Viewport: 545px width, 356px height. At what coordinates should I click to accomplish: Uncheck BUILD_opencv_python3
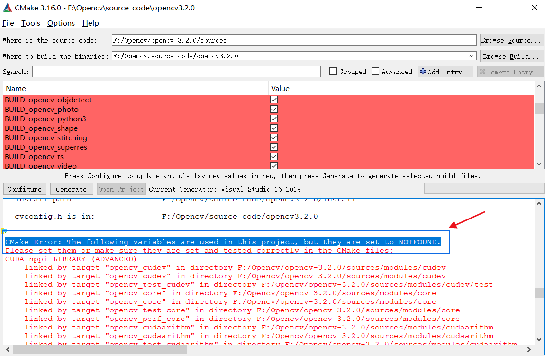click(273, 119)
